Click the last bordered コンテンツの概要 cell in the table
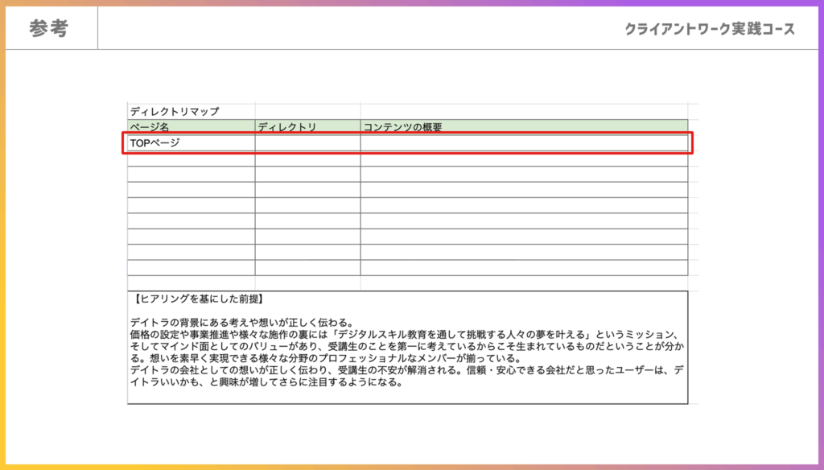The height and width of the screenshot is (470, 824). pos(524,268)
